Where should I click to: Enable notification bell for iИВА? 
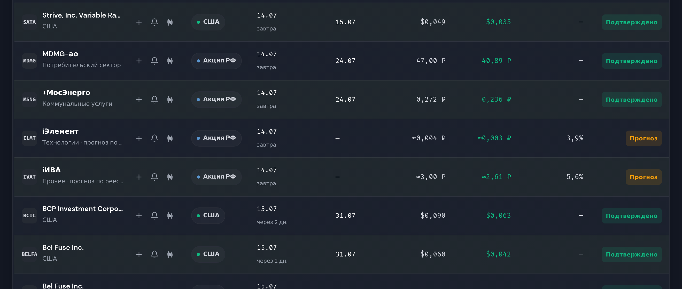coord(154,177)
